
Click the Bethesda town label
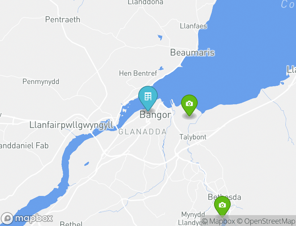pyautogui.click(x=225, y=197)
